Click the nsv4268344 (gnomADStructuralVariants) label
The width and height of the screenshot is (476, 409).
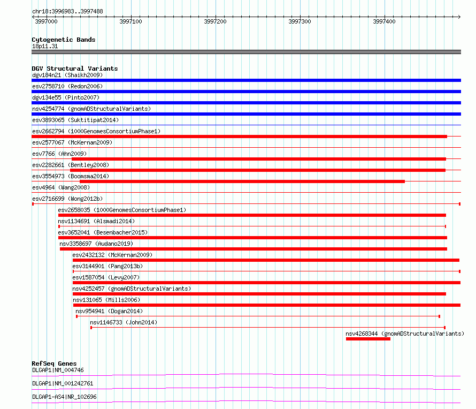click(x=405, y=334)
